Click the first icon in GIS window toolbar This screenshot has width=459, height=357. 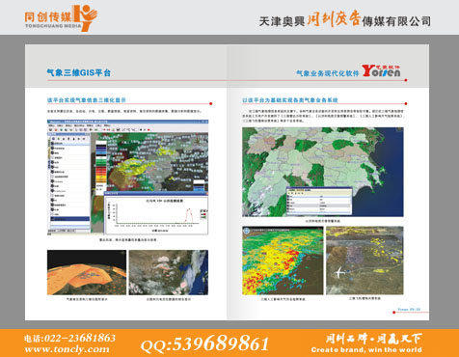tap(50, 130)
